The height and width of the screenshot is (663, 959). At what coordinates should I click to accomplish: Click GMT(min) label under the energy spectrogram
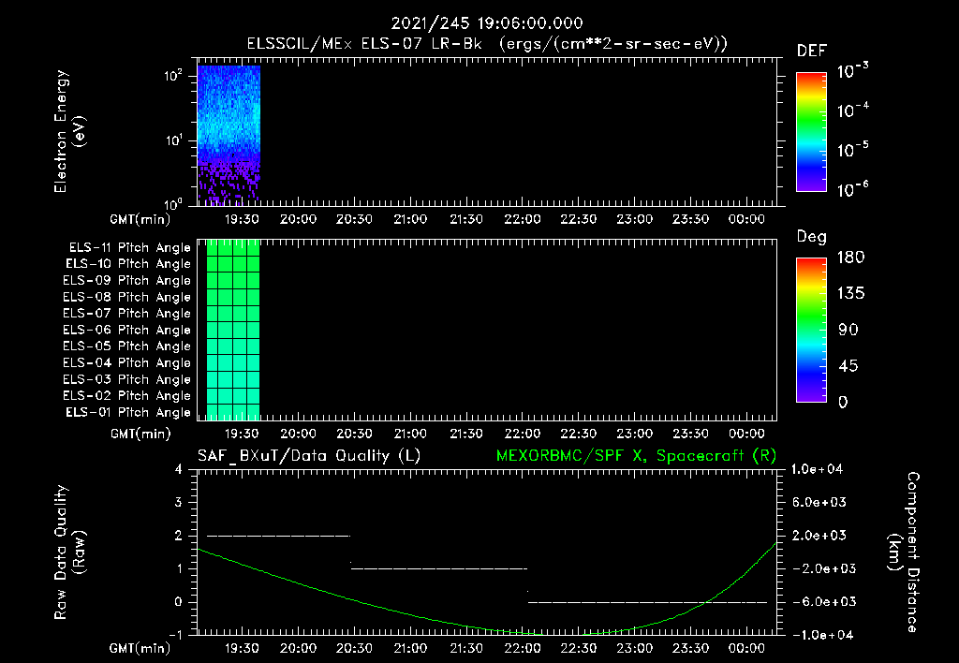tap(140, 219)
